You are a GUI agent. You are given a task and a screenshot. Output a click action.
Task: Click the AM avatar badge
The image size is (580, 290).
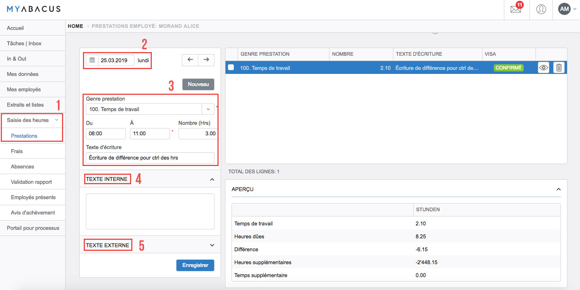(x=564, y=9)
